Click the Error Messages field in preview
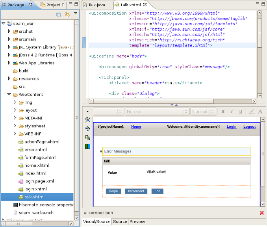Screen dimensions: 267x227 [x=176, y=151]
